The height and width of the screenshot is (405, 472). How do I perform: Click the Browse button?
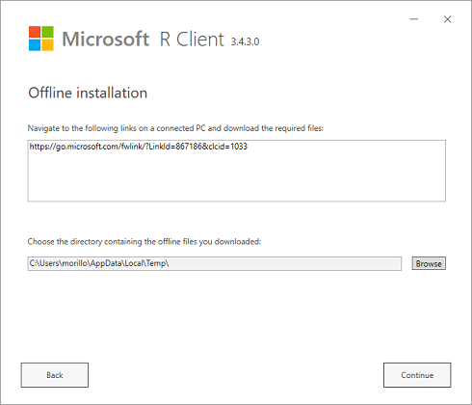tap(429, 263)
